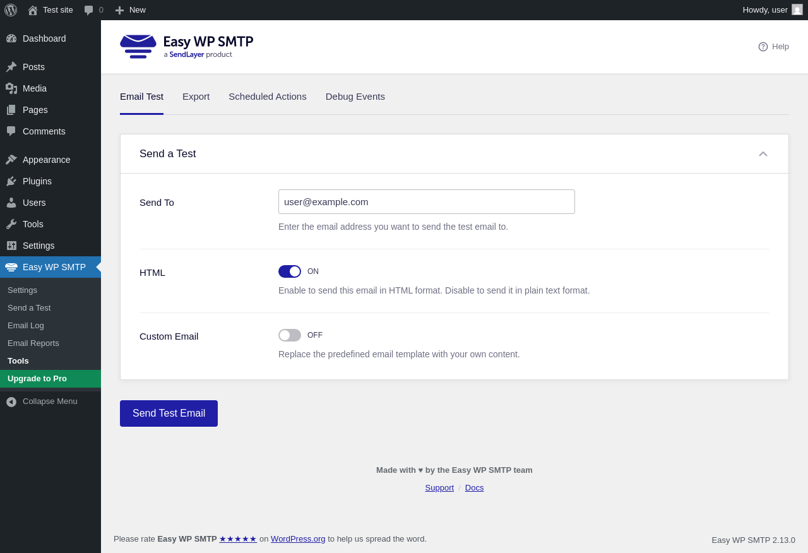Viewport: 808px width, 553px height.
Task: Collapse the Send a Test panel
Action: pyautogui.click(x=763, y=154)
